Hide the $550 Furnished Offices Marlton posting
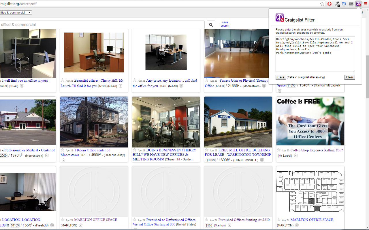 tap(229, 225)
